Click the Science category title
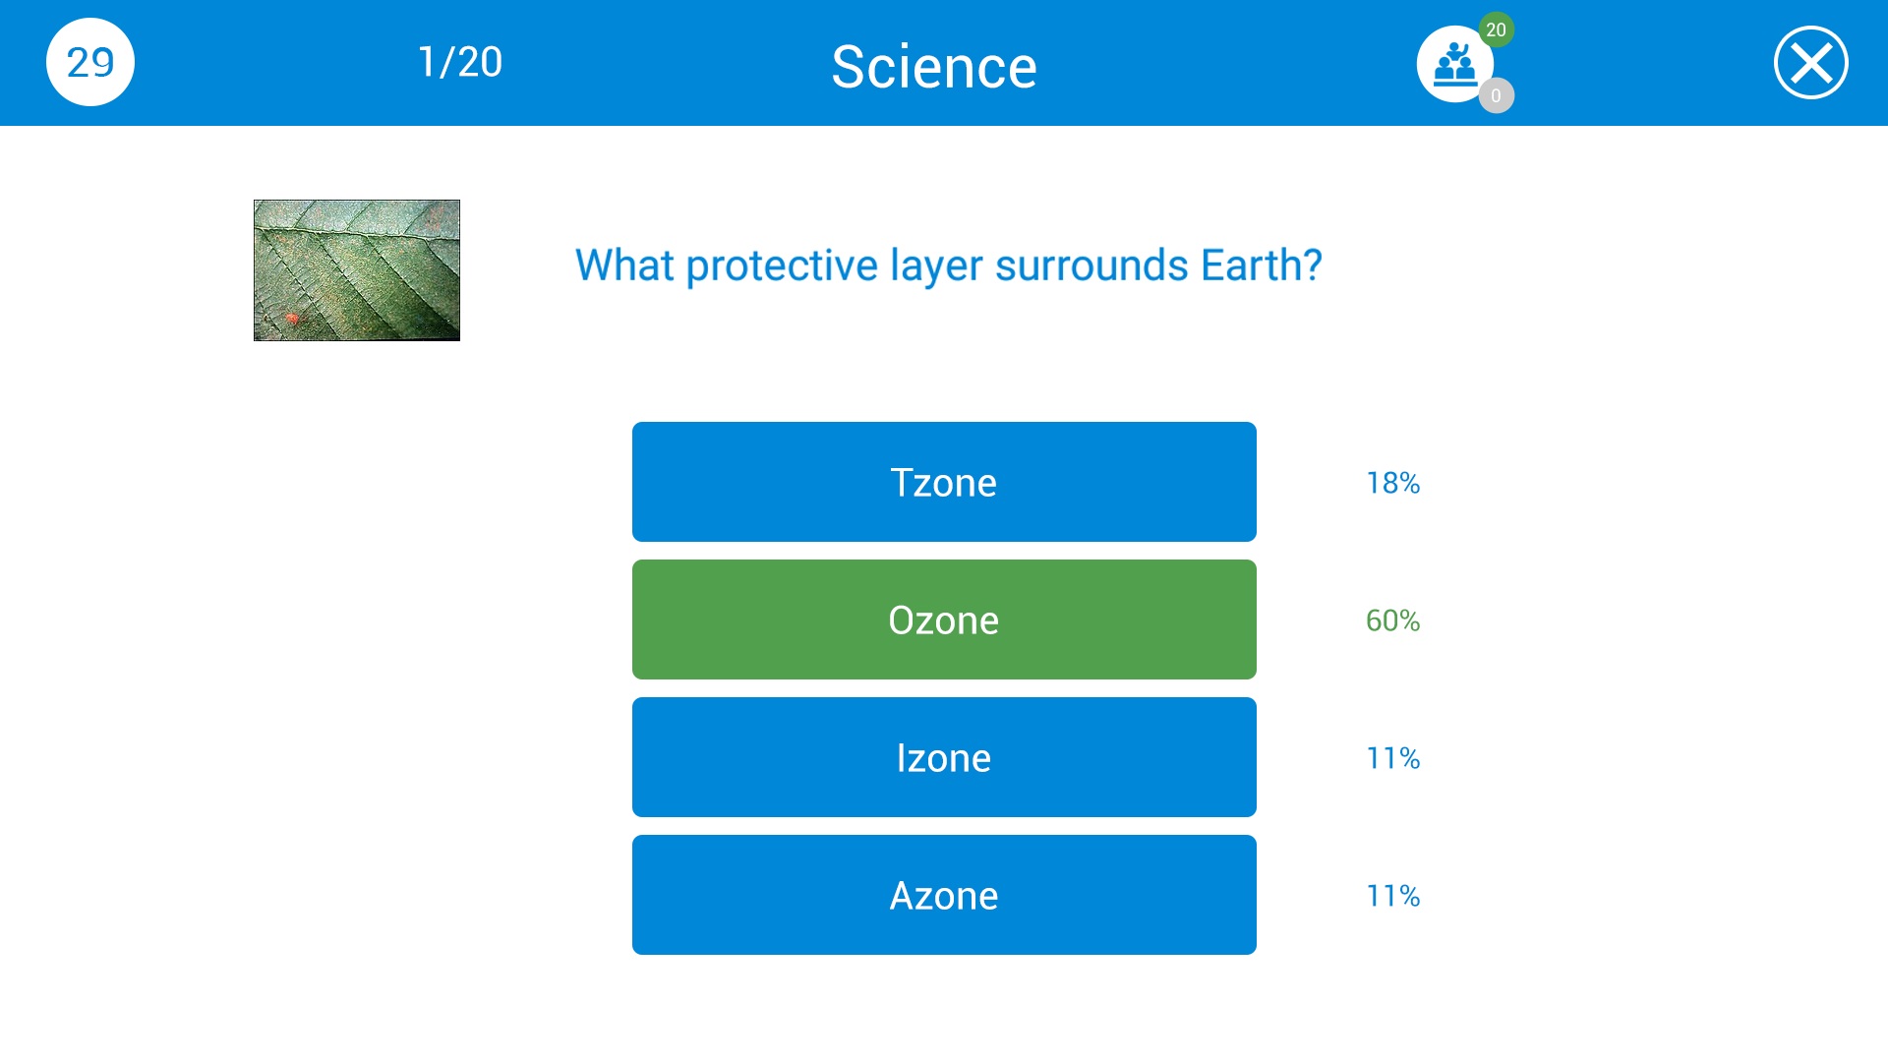 point(934,67)
